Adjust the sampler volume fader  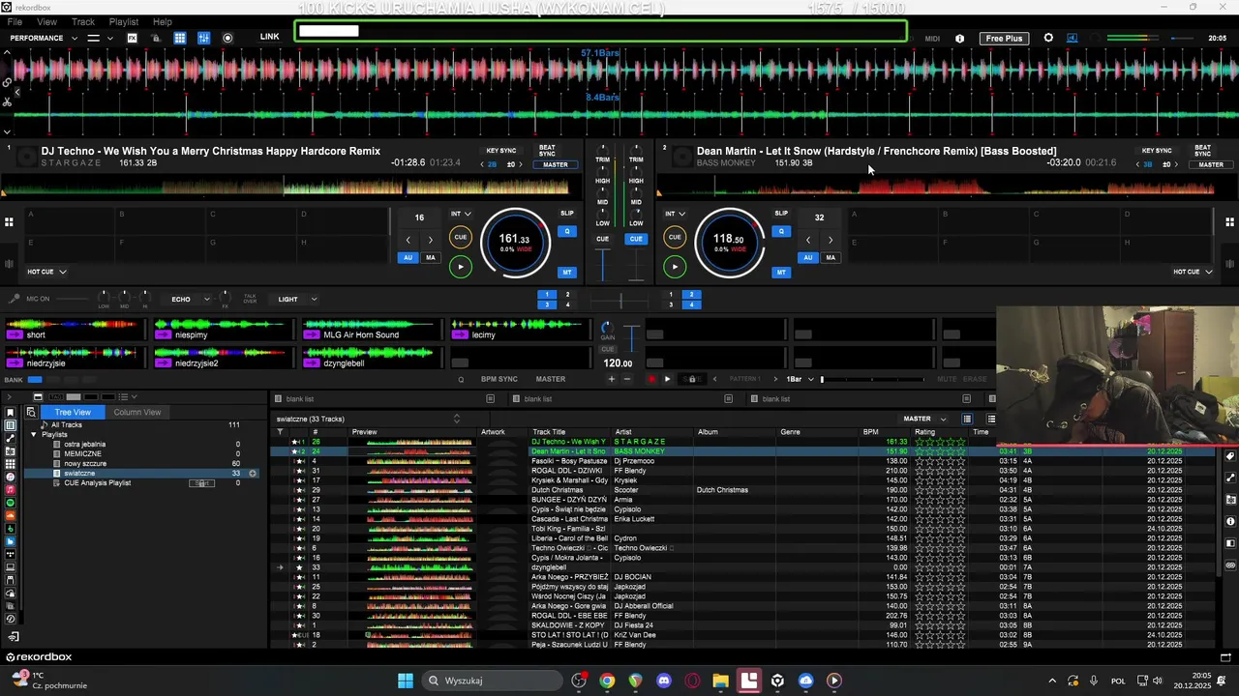click(632, 337)
